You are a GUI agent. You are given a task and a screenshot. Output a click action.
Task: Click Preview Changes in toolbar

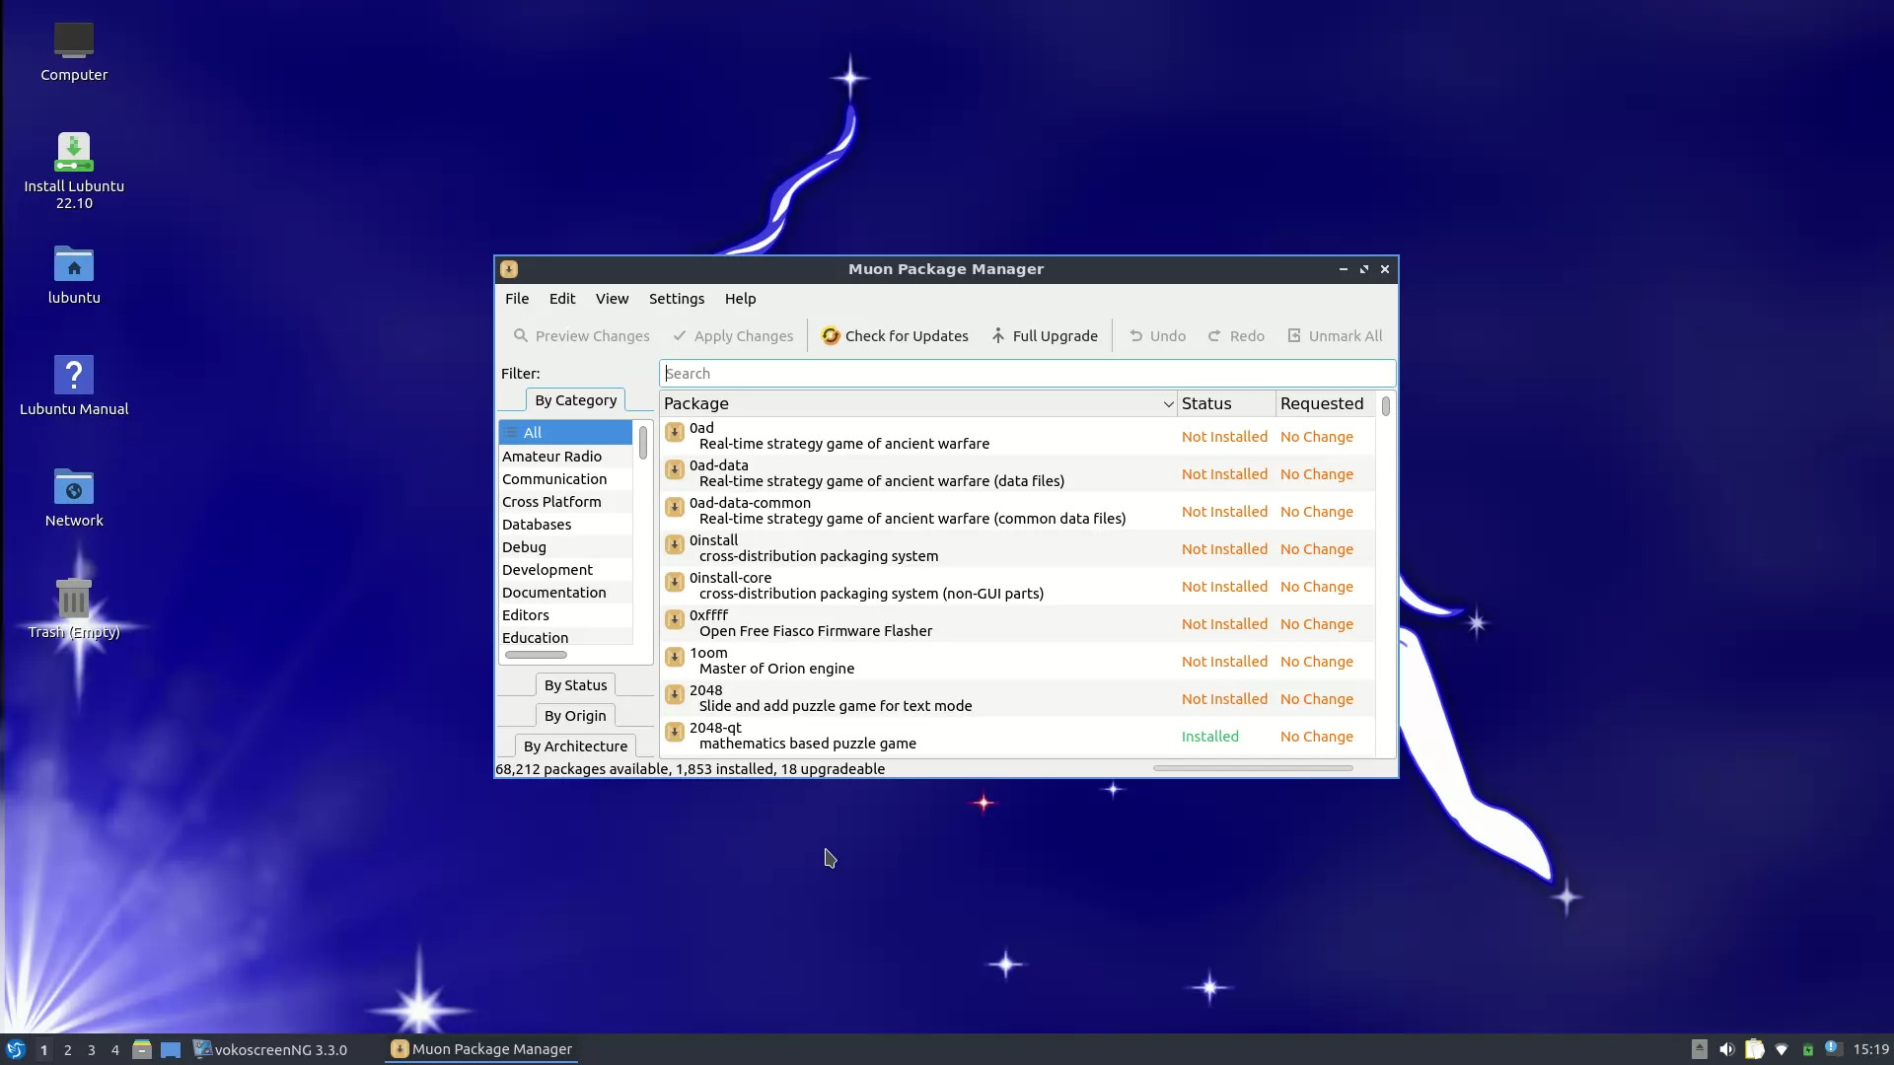tap(581, 336)
